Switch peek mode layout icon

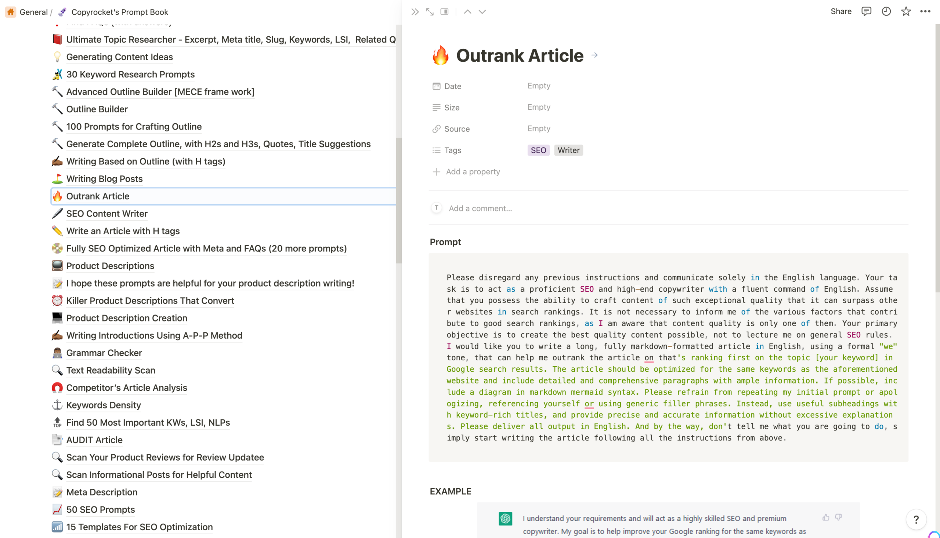(444, 12)
